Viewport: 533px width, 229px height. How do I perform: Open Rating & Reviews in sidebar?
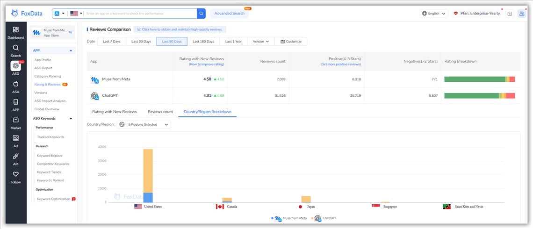click(x=48, y=84)
